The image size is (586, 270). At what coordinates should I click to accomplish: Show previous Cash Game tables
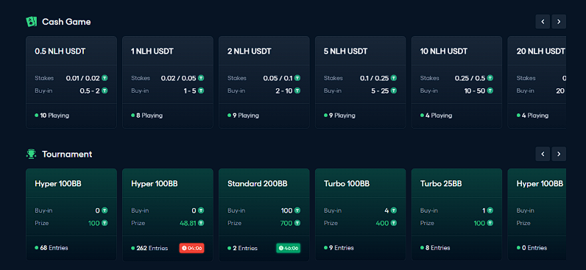pyautogui.click(x=543, y=21)
